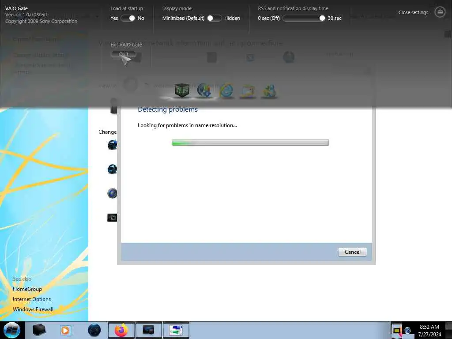The height and width of the screenshot is (339, 452).
Task: Select the Hidden display mode label
Action: click(x=232, y=18)
